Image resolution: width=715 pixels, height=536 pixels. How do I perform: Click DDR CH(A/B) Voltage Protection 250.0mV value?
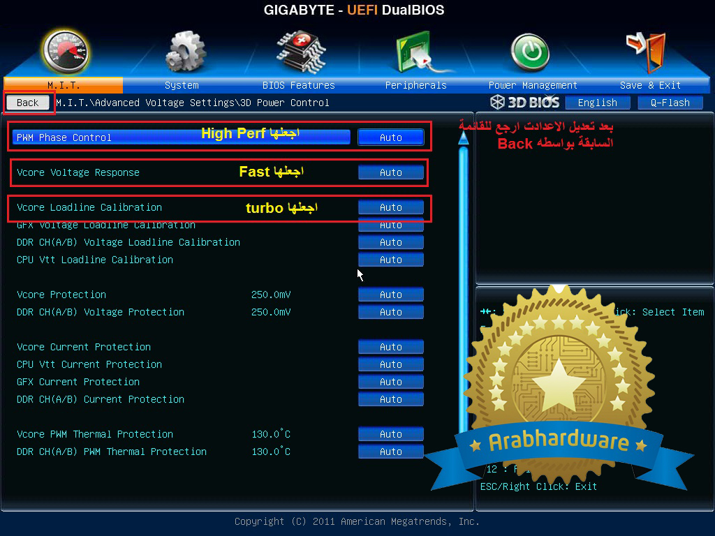(271, 312)
